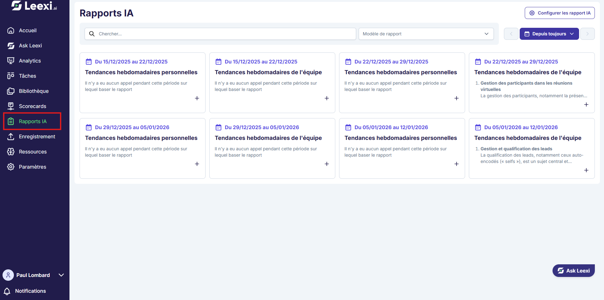
Task: Click calendar icon of 22/12/2025 personnelles card
Action: (348, 62)
